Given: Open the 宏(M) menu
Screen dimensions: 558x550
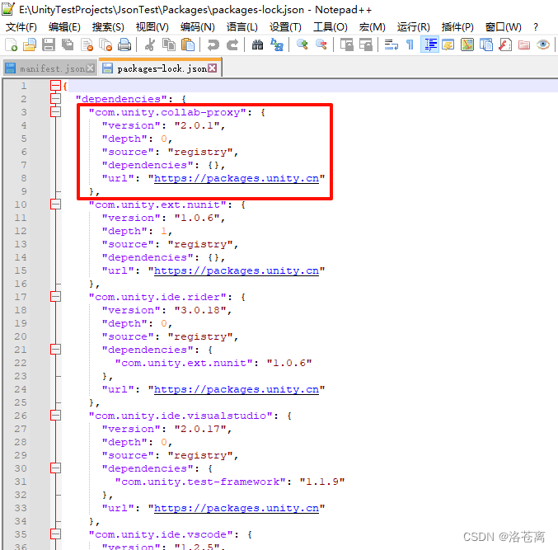Looking at the screenshot, I should pos(373,27).
